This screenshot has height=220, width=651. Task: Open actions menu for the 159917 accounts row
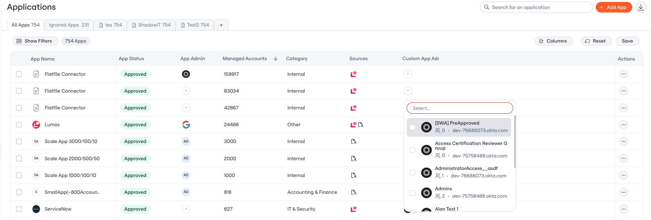point(624,74)
